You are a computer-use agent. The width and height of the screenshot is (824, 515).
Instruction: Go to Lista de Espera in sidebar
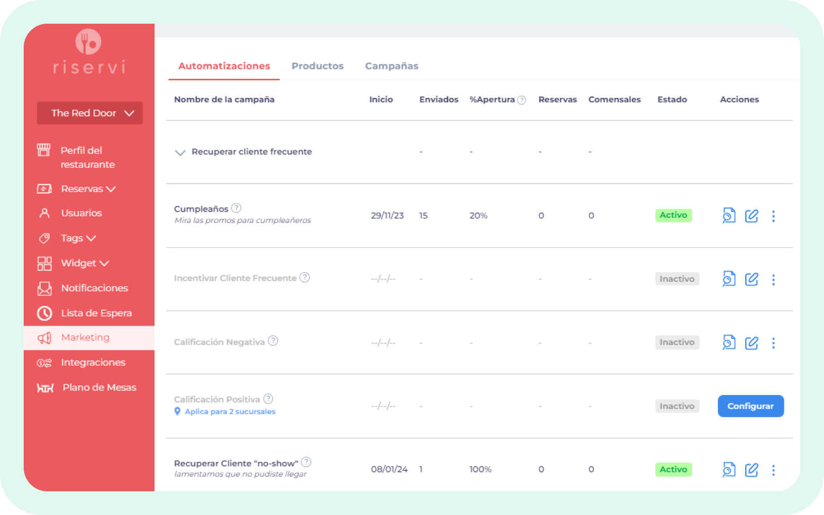click(96, 313)
